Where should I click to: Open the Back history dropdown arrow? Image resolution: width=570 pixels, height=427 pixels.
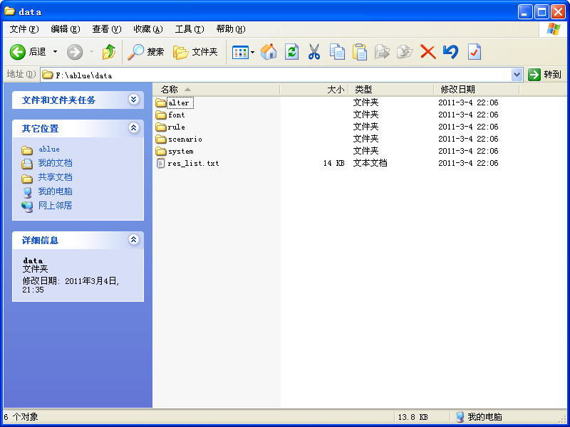click(x=56, y=52)
